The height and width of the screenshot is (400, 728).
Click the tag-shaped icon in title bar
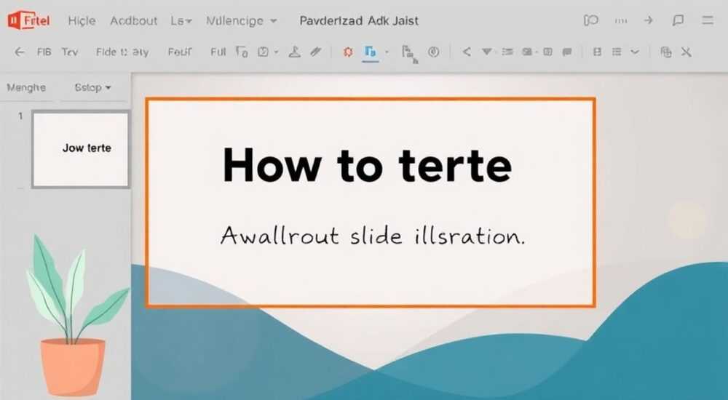[x=590, y=20]
